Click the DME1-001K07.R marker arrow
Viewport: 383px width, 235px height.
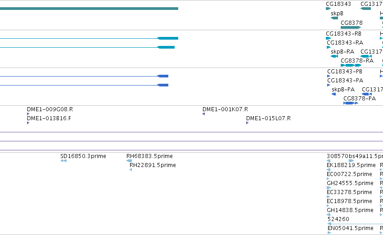pos(203,114)
